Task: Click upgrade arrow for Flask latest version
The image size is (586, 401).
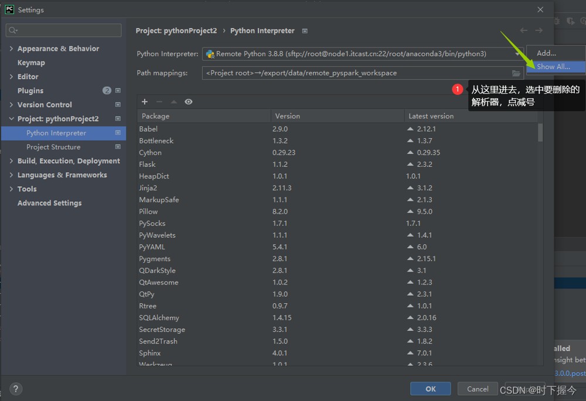Action: (x=410, y=164)
